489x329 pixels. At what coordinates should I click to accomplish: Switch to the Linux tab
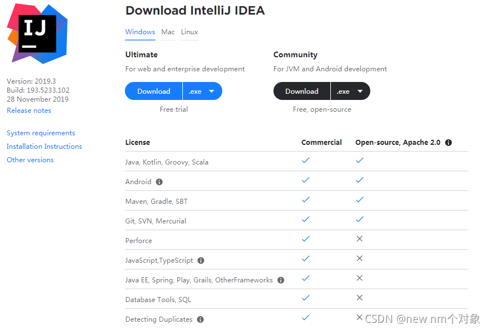point(189,32)
